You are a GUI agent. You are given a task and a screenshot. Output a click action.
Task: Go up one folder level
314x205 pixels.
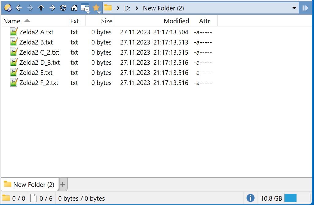(x=41, y=8)
